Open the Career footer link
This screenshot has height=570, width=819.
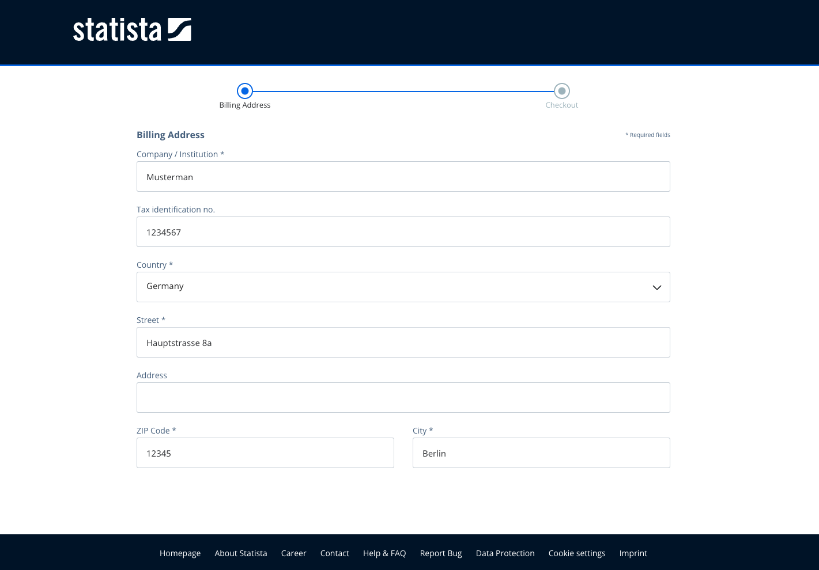click(293, 553)
